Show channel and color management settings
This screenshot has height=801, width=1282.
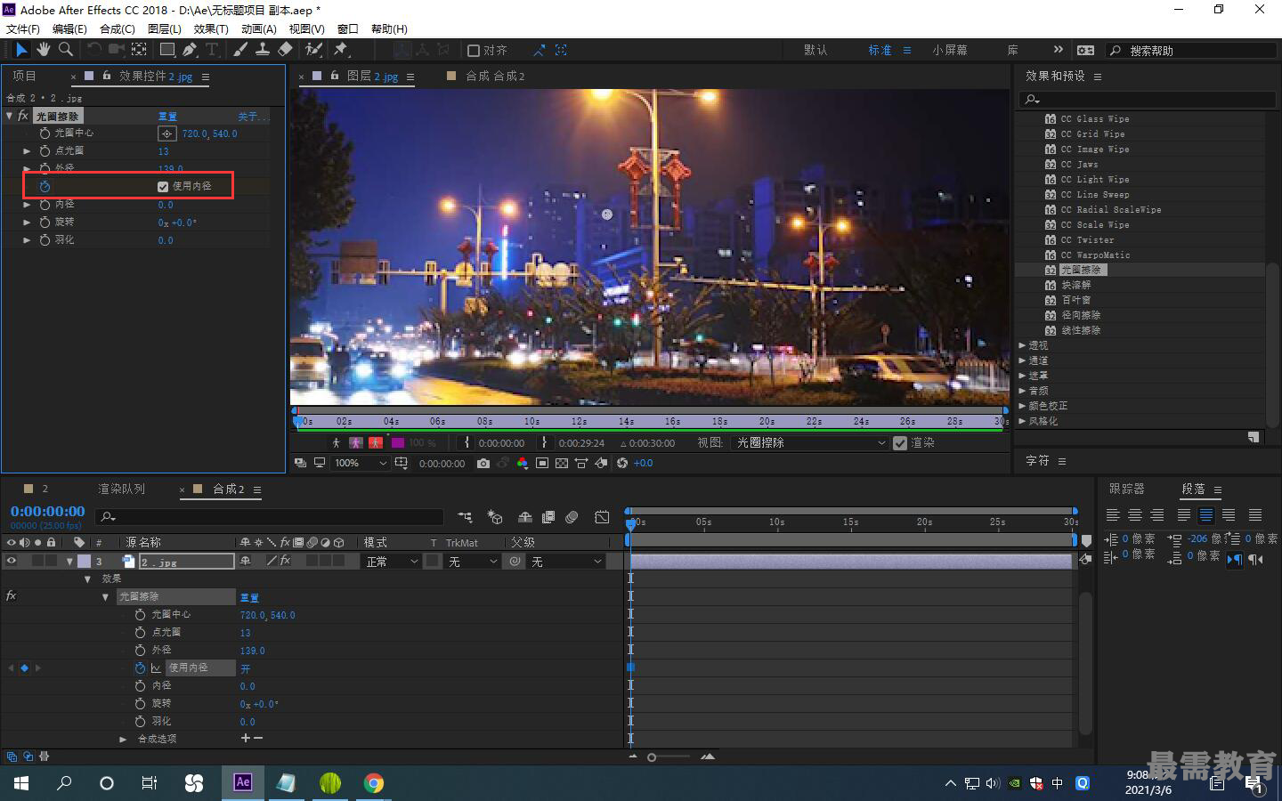pyautogui.click(x=522, y=463)
